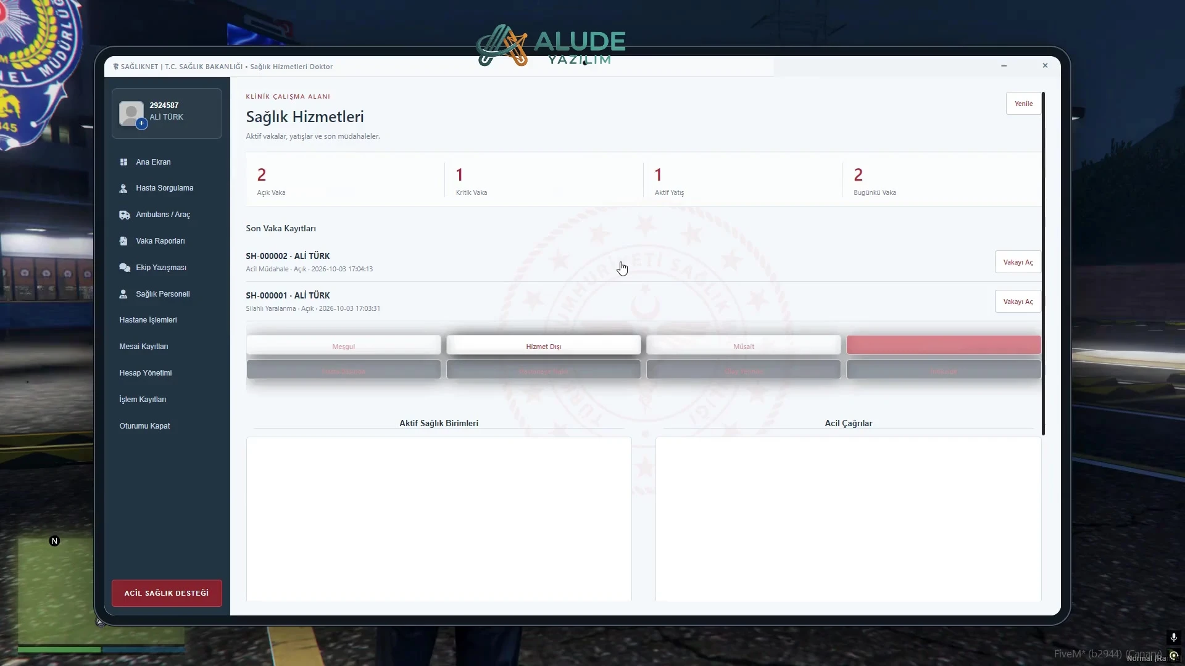Click the Silahlı Yaralanma case details line
The height and width of the screenshot is (666, 1185).
click(313, 308)
